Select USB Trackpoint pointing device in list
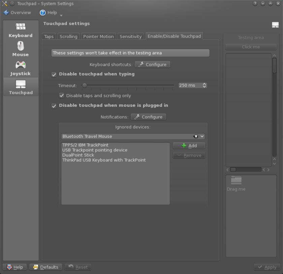 [x=95, y=150]
